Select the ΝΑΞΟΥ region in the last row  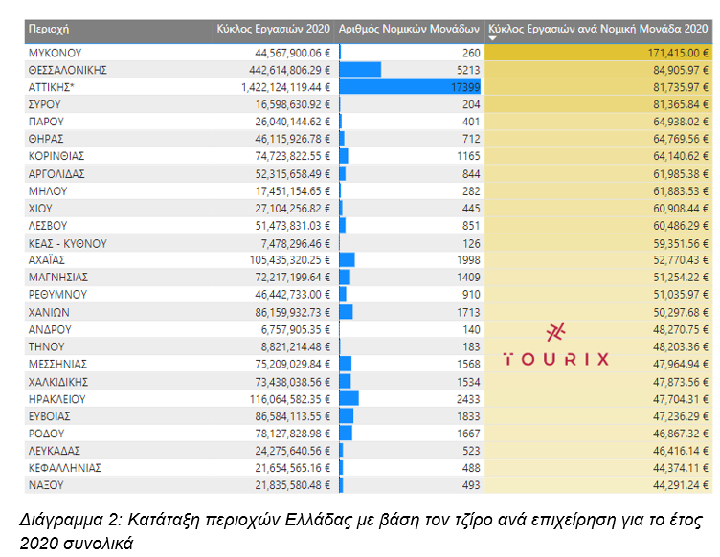click(x=47, y=485)
